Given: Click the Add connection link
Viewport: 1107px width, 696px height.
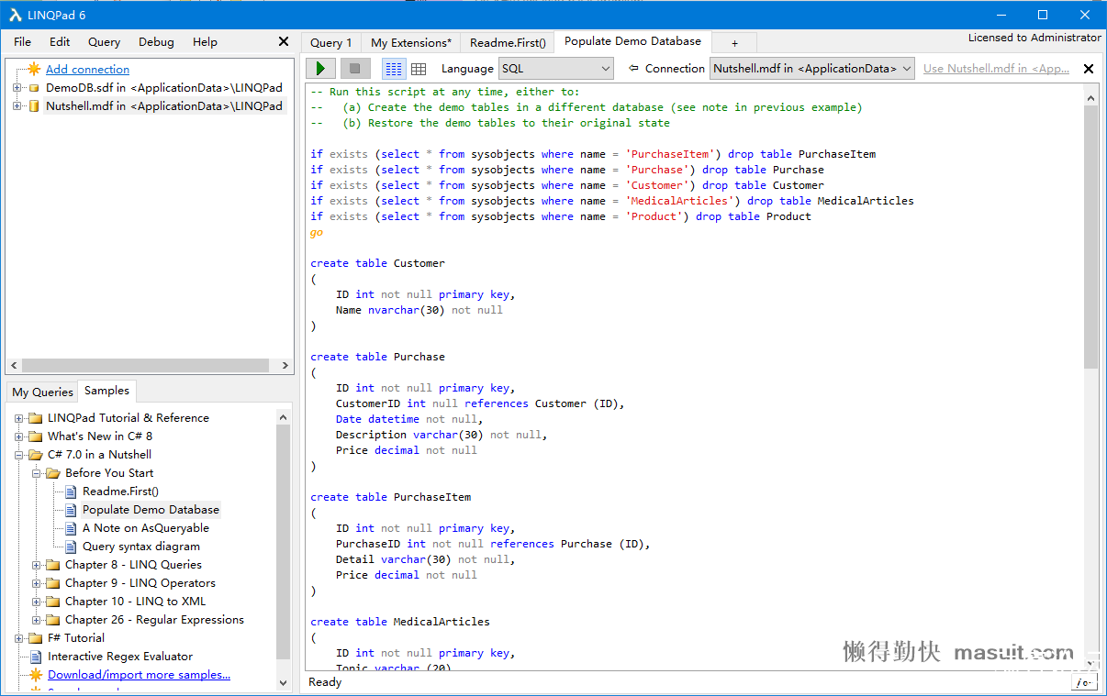Looking at the screenshot, I should (88, 70).
